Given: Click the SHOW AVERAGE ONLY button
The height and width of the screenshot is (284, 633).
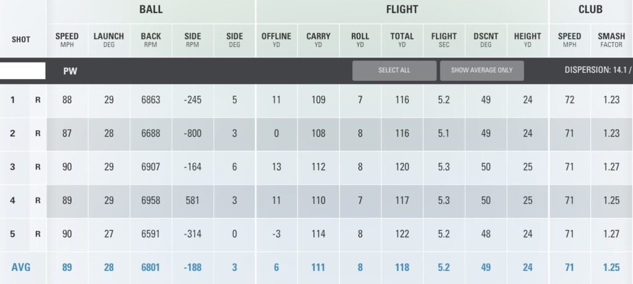Looking at the screenshot, I should click(x=482, y=70).
